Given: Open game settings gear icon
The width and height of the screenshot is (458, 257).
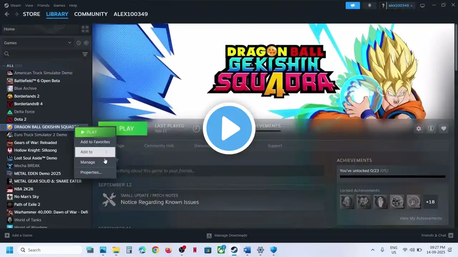Looking at the screenshot, I should 419,128.
